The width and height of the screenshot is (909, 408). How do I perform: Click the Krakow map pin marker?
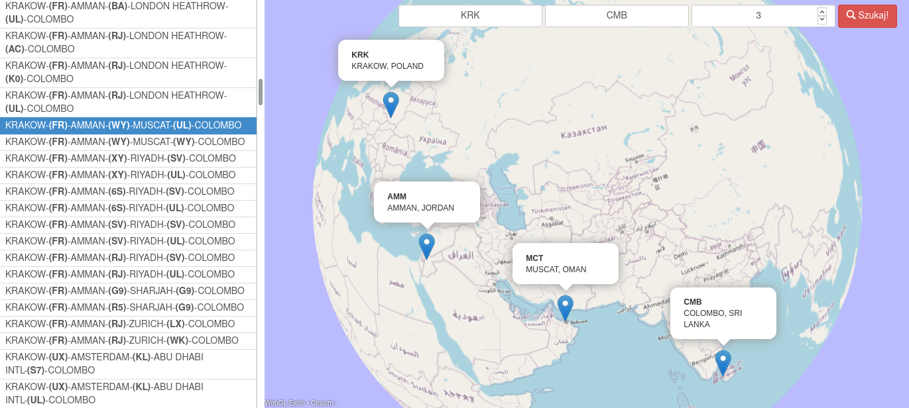(391, 105)
